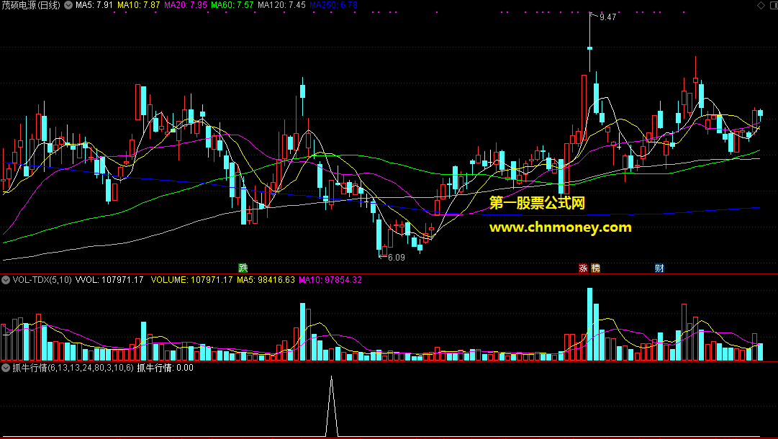The width and height of the screenshot is (778, 439).
Task: Click the tallest cyan volume bar
Action: pyautogui.click(x=590, y=324)
